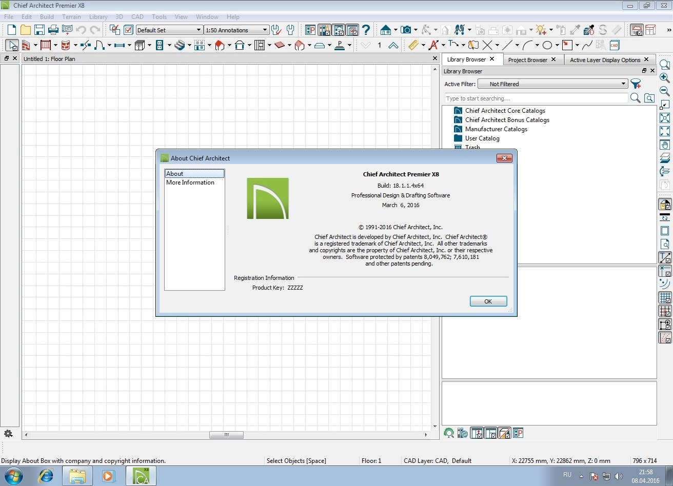Select the Select Objects arrow tool

tap(12, 45)
